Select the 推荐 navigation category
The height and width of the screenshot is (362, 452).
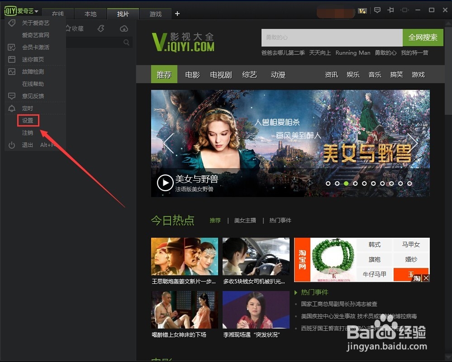(x=164, y=74)
